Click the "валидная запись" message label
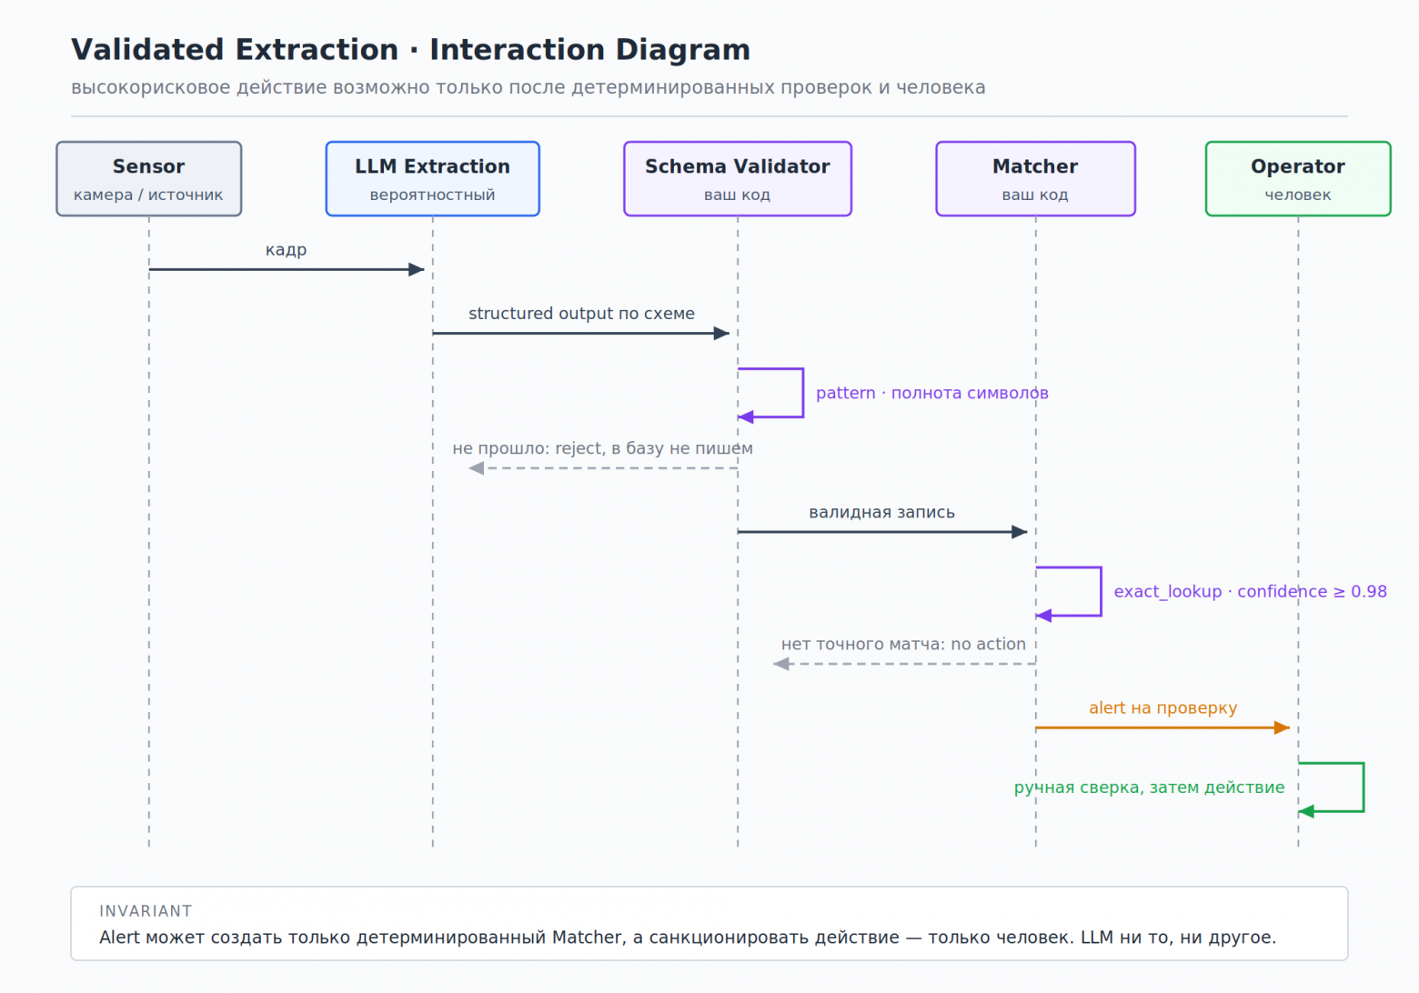This screenshot has height=993, width=1419. [x=882, y=513]
